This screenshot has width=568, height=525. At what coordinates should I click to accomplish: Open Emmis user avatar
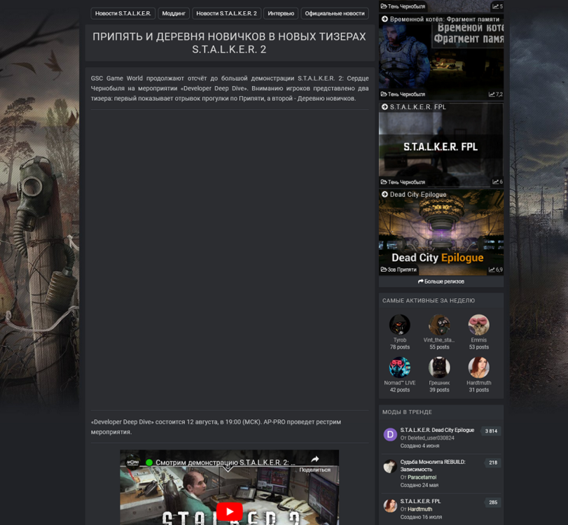pos(478,324)
